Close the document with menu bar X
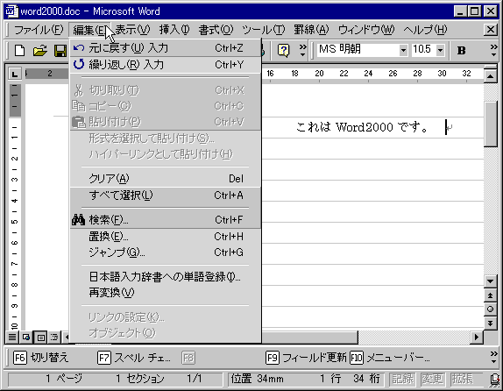 (491, 30)
